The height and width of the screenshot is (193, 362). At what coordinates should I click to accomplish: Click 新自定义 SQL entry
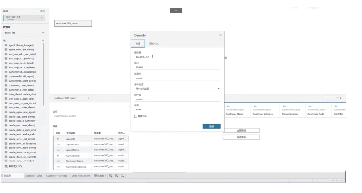click(x=16, y=166)
